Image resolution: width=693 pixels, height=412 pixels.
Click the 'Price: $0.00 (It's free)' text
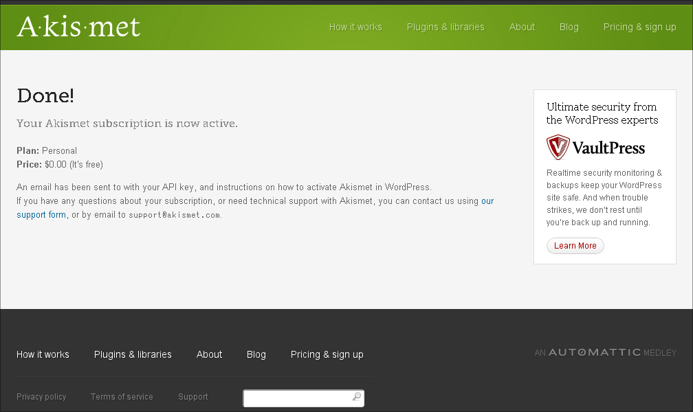point(60,164)
